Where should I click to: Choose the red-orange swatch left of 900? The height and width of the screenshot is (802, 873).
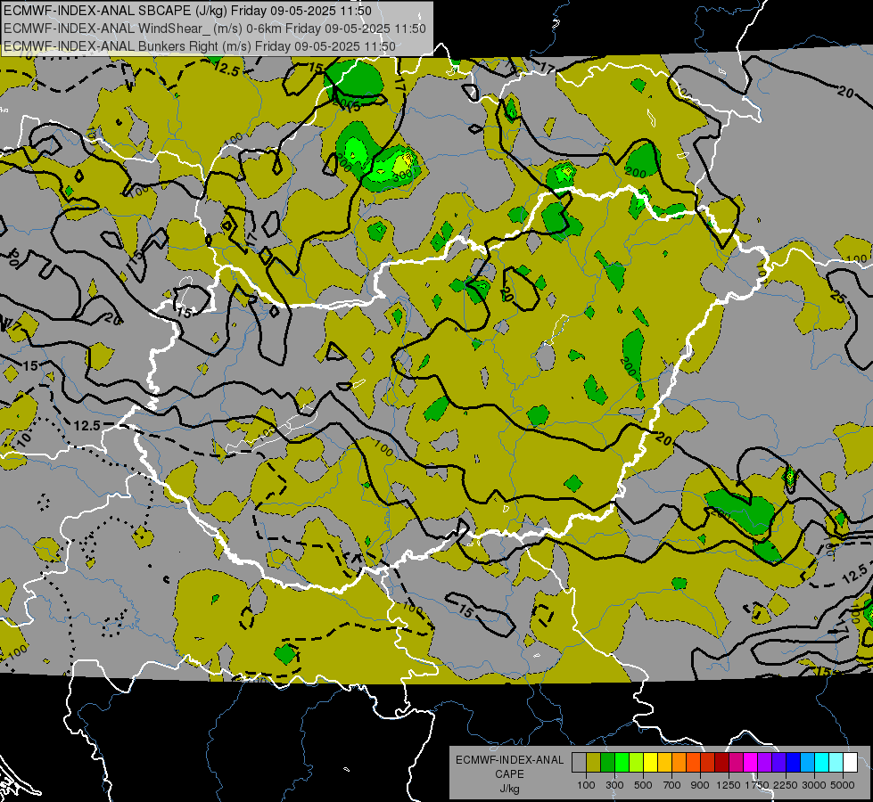(693, 763)
